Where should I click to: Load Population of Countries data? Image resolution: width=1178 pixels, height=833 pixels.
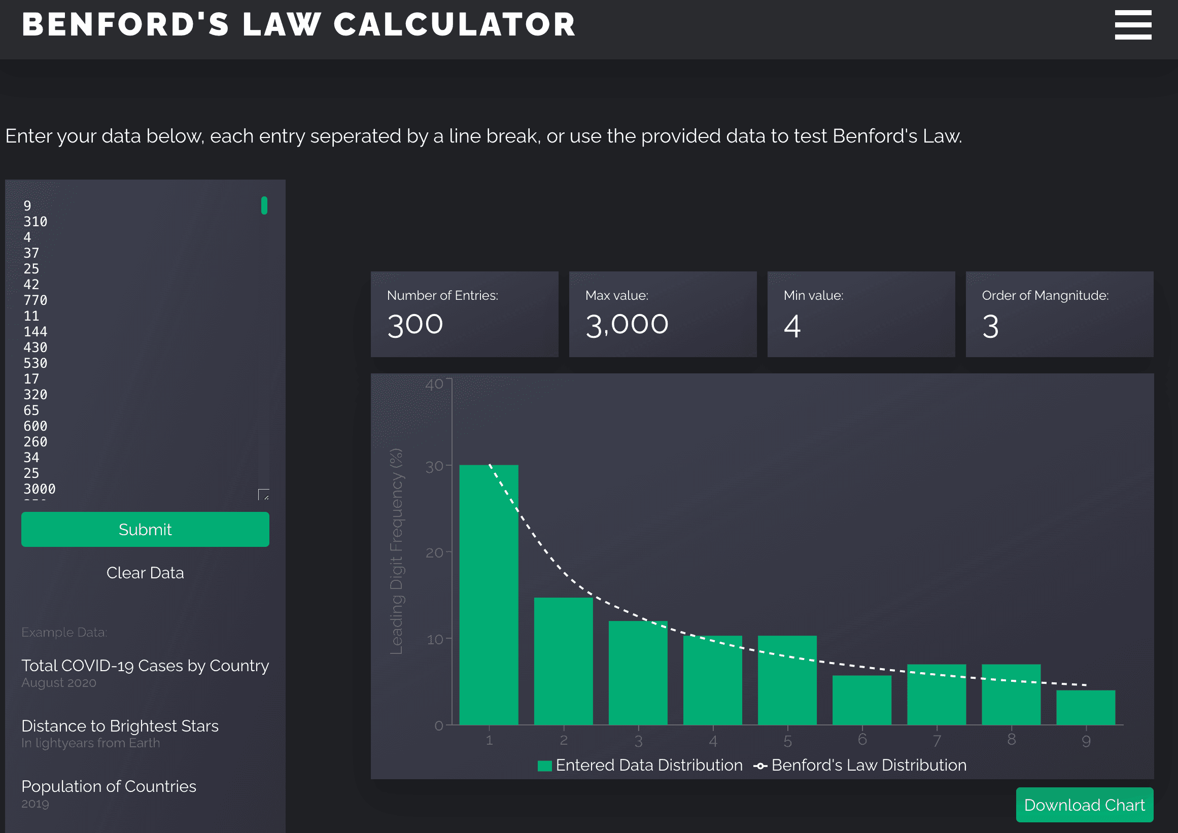[109, 786]
